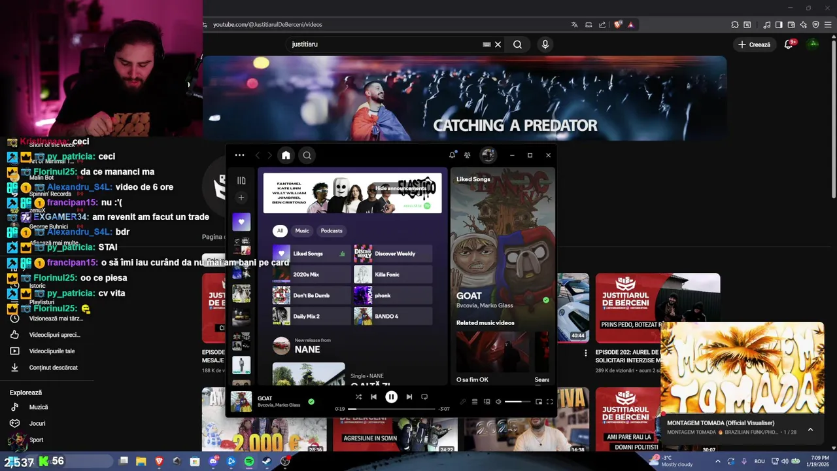Toggle repeat in Spotify player
Viewport: 837px width, 471px height.
[424, 396]
